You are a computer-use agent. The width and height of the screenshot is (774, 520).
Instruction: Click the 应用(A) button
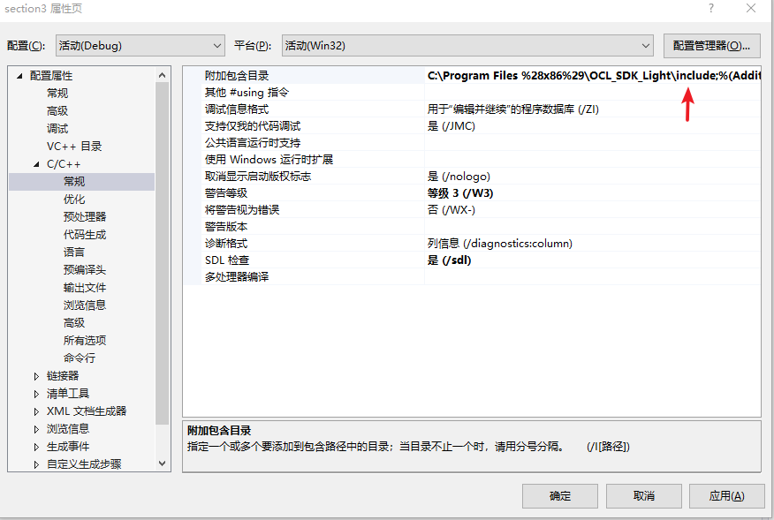[x=727, y=495]
